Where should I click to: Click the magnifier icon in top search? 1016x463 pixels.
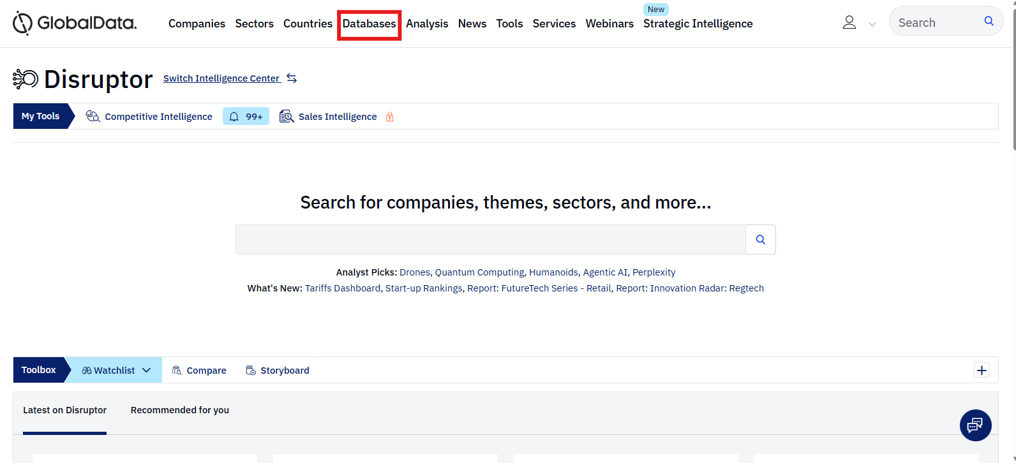989,21
